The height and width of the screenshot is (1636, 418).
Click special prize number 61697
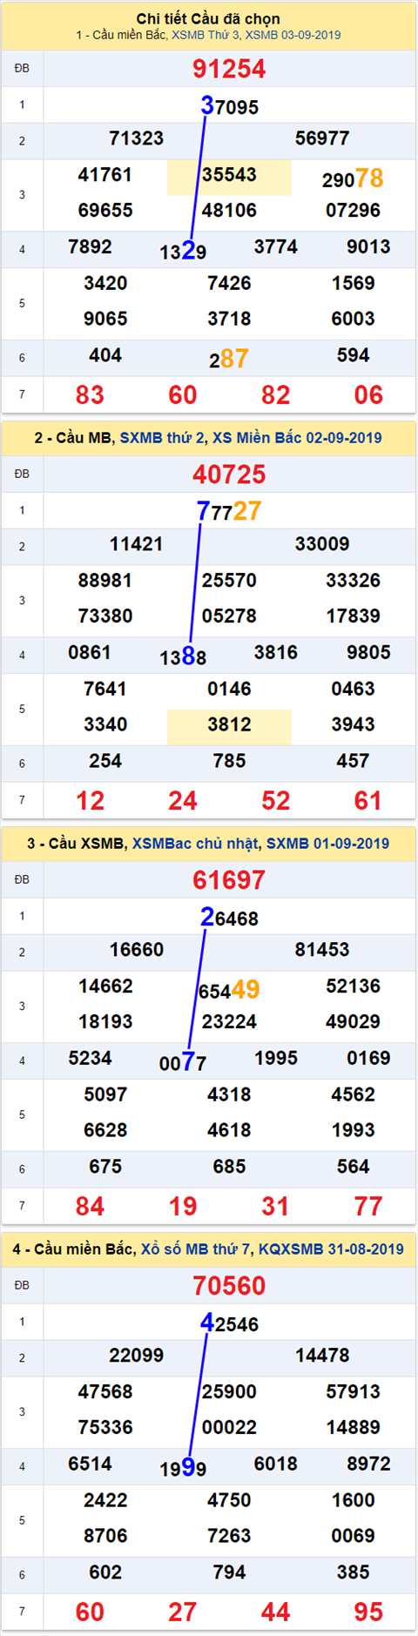pos(229,880)
